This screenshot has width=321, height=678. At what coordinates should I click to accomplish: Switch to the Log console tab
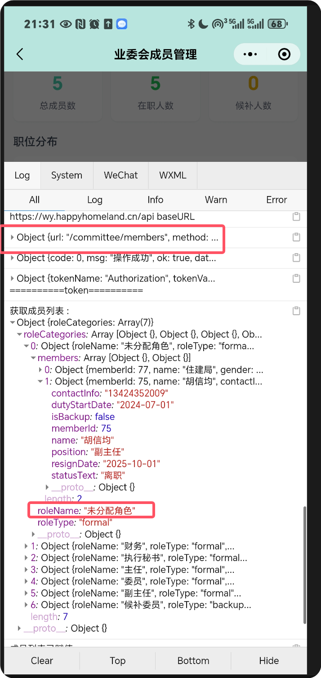click(x=22, y=175)
